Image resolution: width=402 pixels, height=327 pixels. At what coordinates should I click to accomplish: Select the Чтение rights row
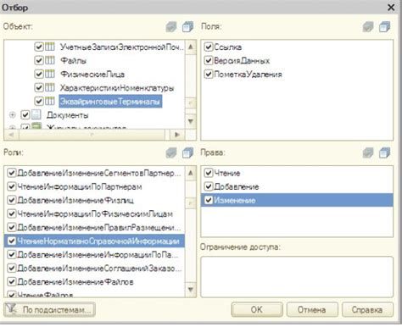tap(297, 173)
